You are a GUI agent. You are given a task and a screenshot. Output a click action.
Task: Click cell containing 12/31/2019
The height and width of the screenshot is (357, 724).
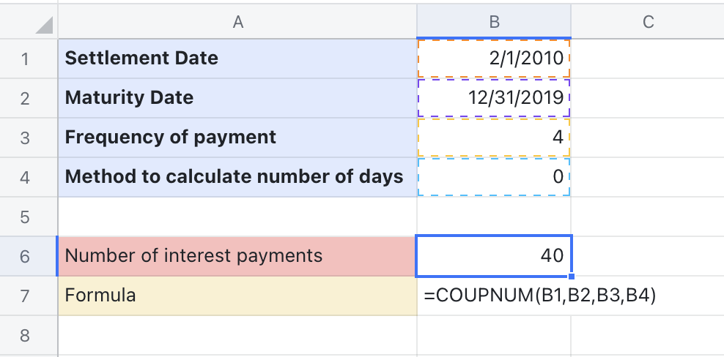[x=494, y=98]
